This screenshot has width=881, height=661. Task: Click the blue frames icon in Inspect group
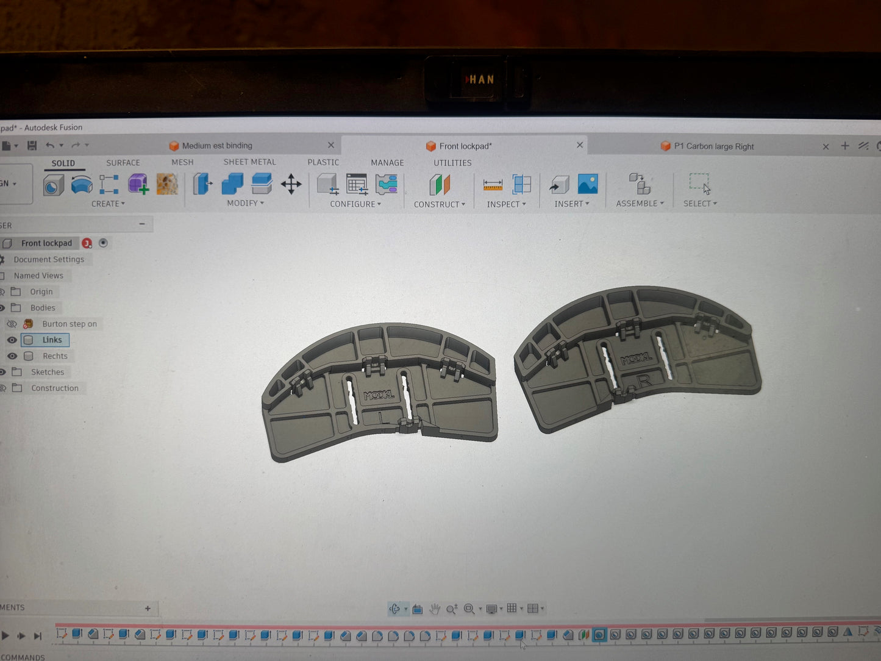pyautogui.click(x=522, y=184)
